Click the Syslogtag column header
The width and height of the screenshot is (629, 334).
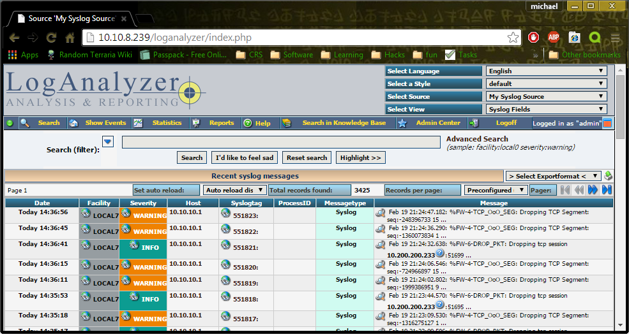click(246, 203)
